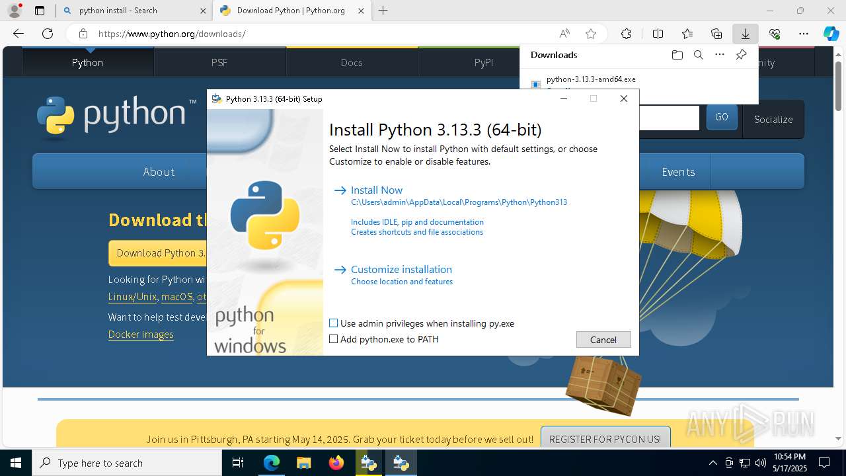
Task: Close the Download Python tab
Action: pyautogui.click(x=361, y=11)
